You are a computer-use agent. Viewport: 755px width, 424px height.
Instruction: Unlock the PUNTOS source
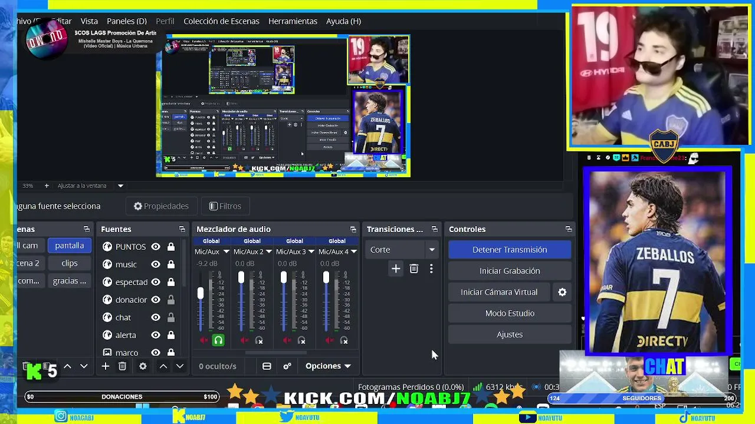click(x=171, y=247)
